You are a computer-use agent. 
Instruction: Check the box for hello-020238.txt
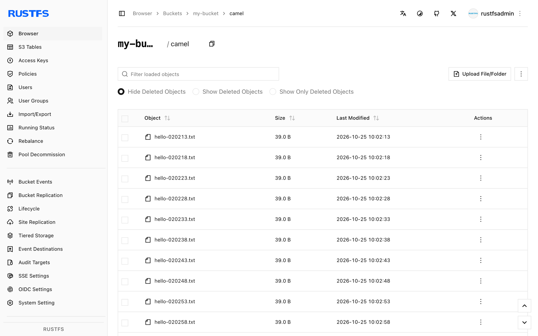point(125,240)
